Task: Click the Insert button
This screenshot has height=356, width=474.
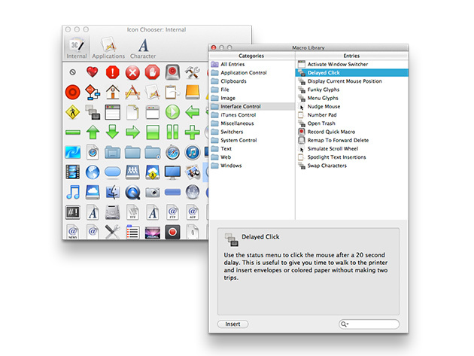Action: coord(233,324)
